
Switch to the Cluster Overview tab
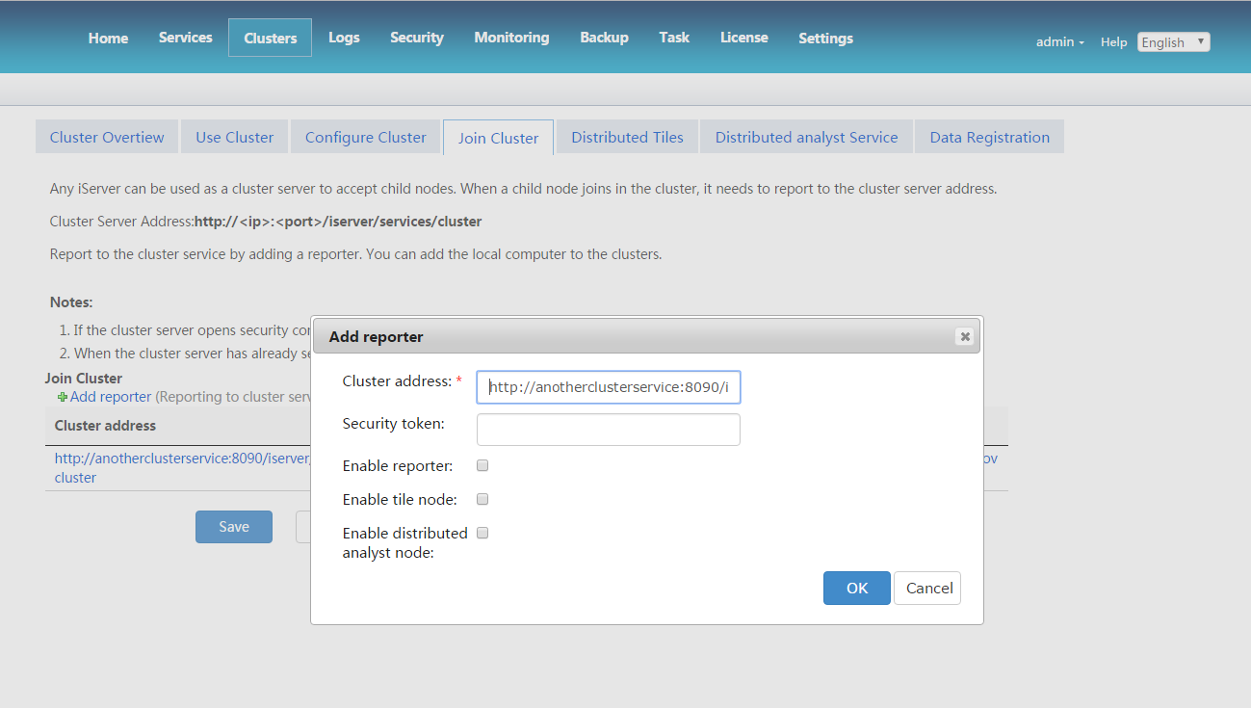(x=107, y=137)
